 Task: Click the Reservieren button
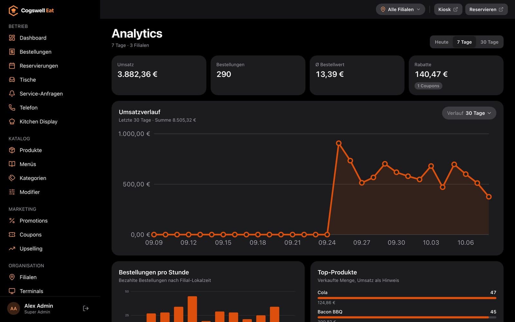click(486, 9)
